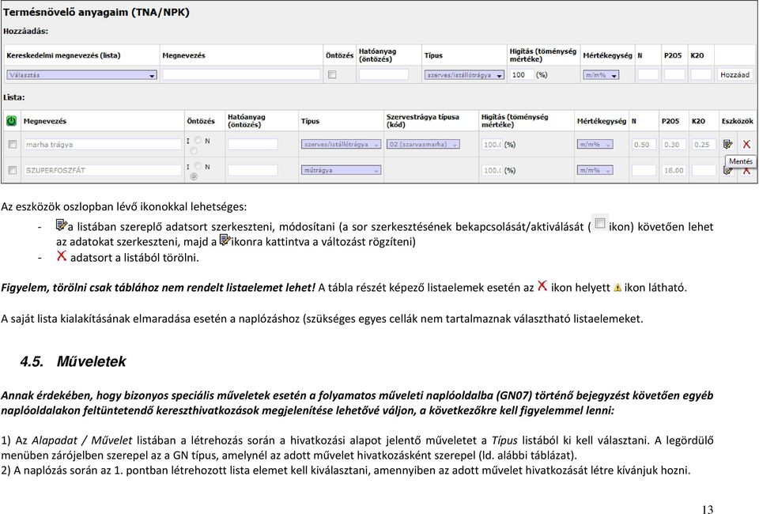Image resolution: width=759 pixels, height=514 pixels.
Task: Click the 'Lista:' label
Action: [14, 97]
